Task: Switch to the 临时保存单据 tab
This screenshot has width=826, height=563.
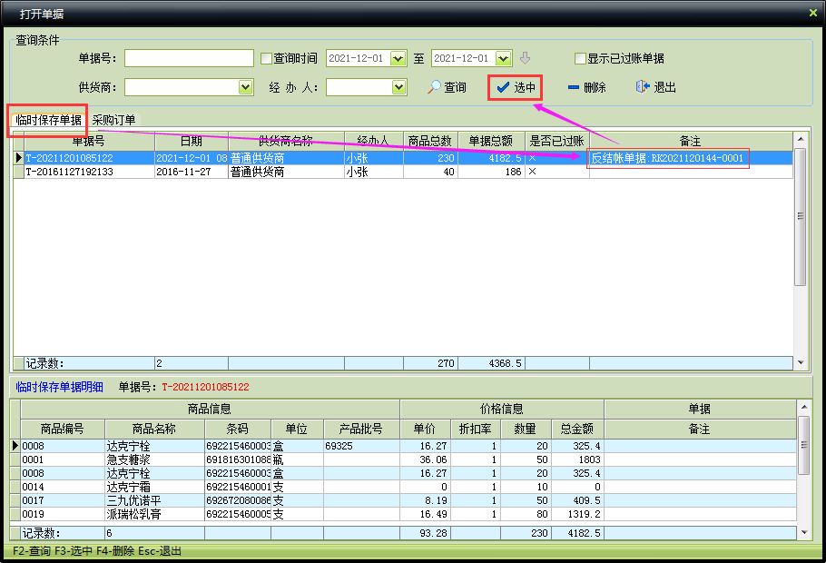Action: [x=48, y=120]
